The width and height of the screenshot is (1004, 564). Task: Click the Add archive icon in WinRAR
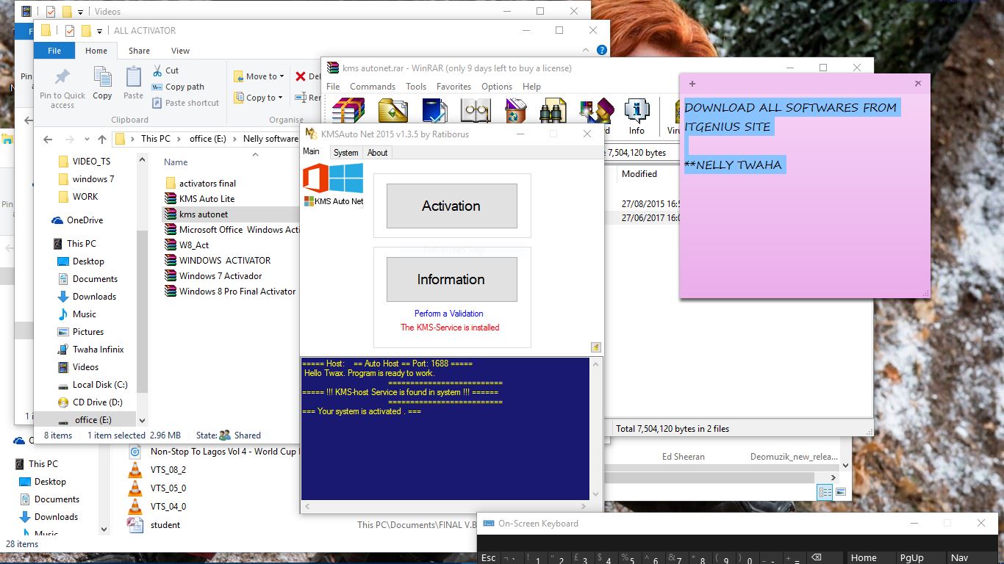click(347, 110)
